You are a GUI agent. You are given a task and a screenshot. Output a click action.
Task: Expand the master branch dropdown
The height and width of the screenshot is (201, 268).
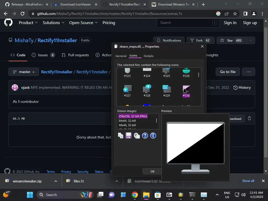click(x=24, y=72)
